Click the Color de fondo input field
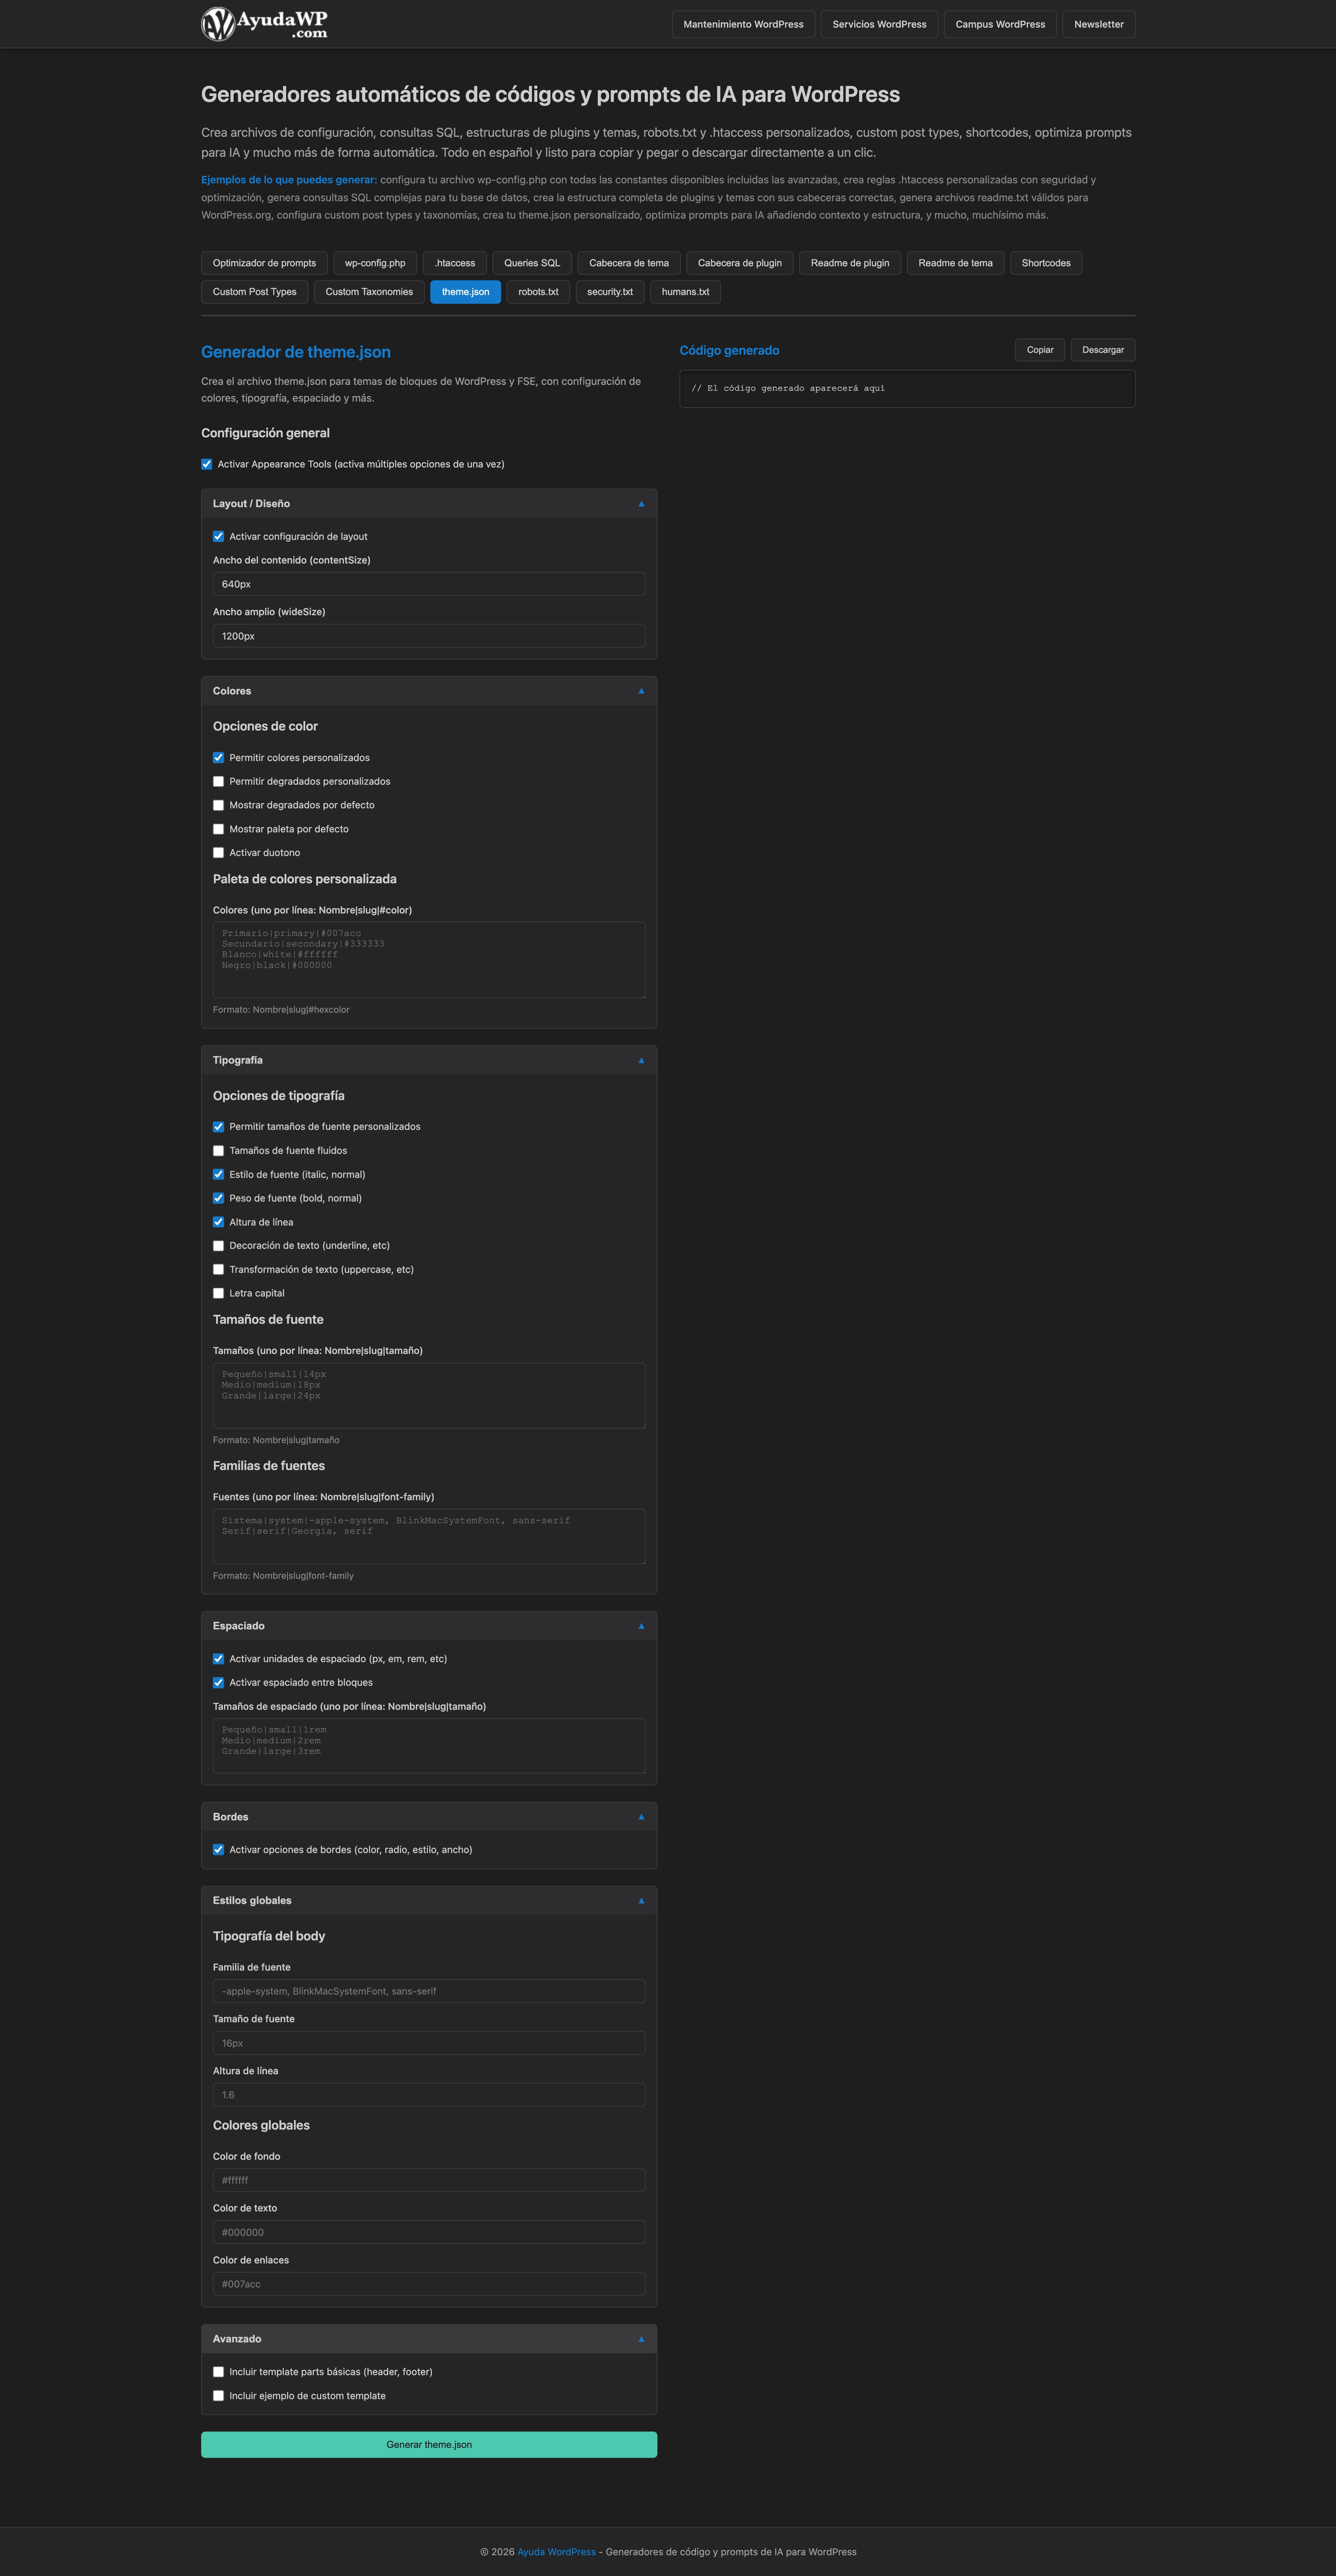 [429, 2180]
